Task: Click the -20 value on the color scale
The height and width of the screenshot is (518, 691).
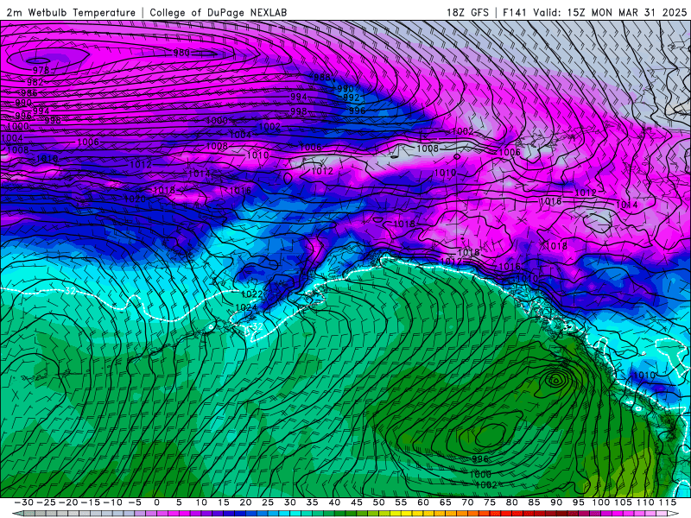Action: tap(68, 502)
